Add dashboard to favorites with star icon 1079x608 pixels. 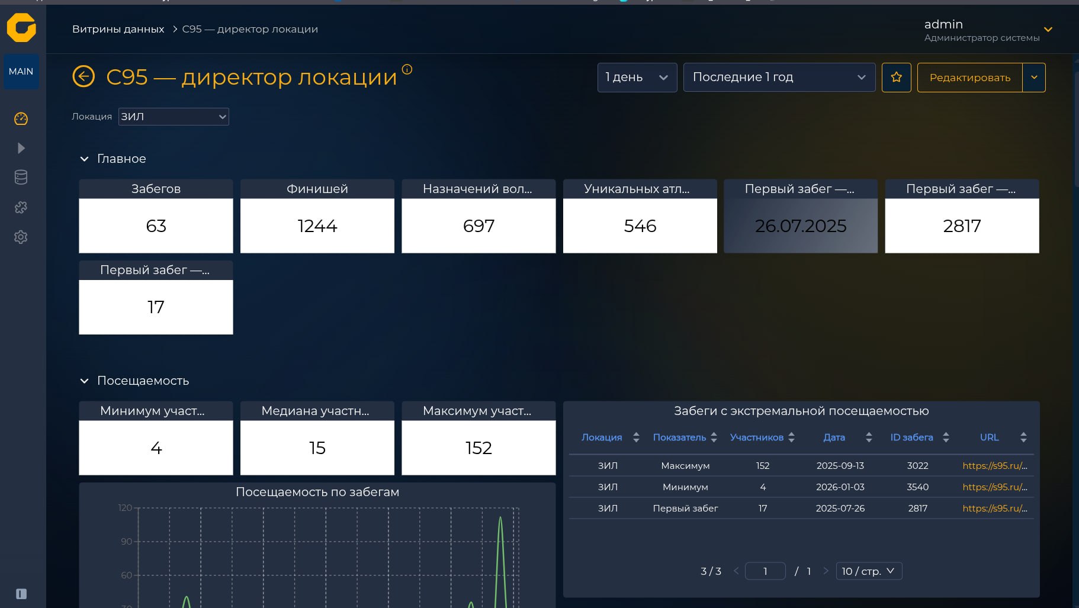click(x=896, y=78)
